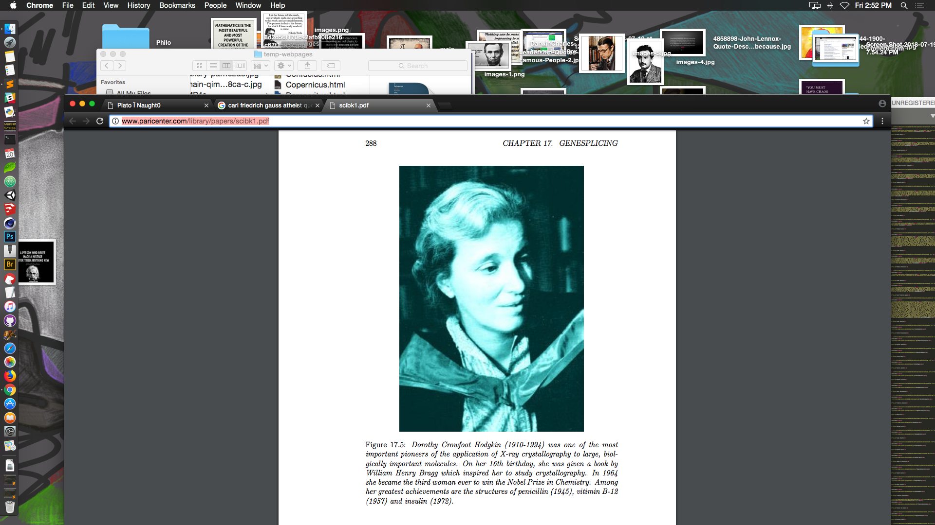Open the Chrome profile avatar icon
Screen dimensions: 935x525
(882, 104)
